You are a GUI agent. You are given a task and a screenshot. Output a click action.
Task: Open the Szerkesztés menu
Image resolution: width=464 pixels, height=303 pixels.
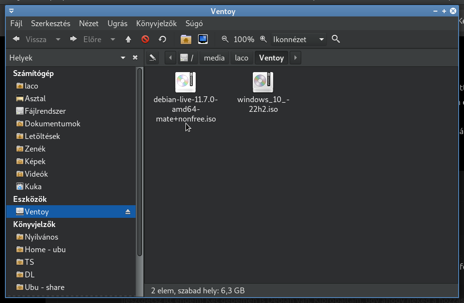[50, 24]
